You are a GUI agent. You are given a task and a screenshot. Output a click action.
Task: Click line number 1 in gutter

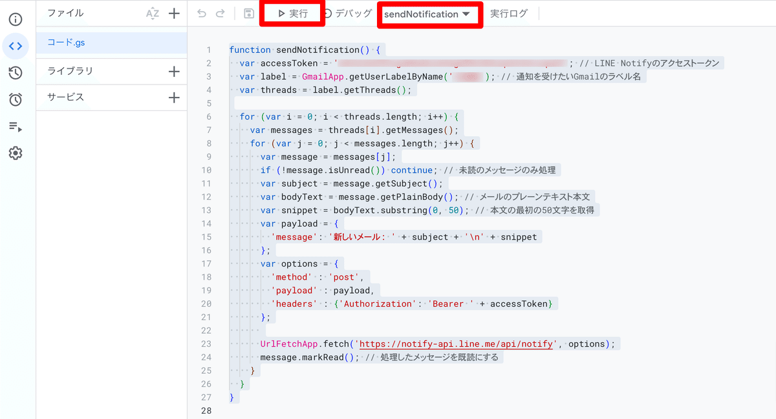point(208,50)
